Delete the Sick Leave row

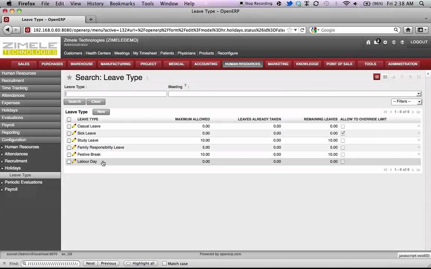coord(419,133)
